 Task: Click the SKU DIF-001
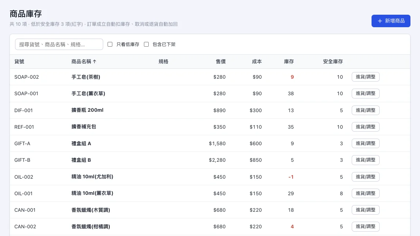point(23,110)
